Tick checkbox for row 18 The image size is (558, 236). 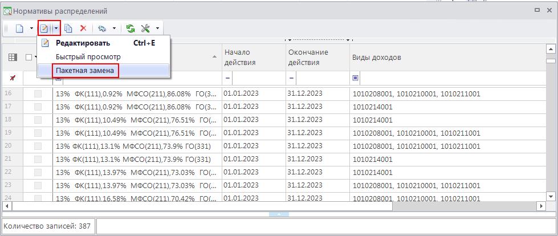coord(38,120)
